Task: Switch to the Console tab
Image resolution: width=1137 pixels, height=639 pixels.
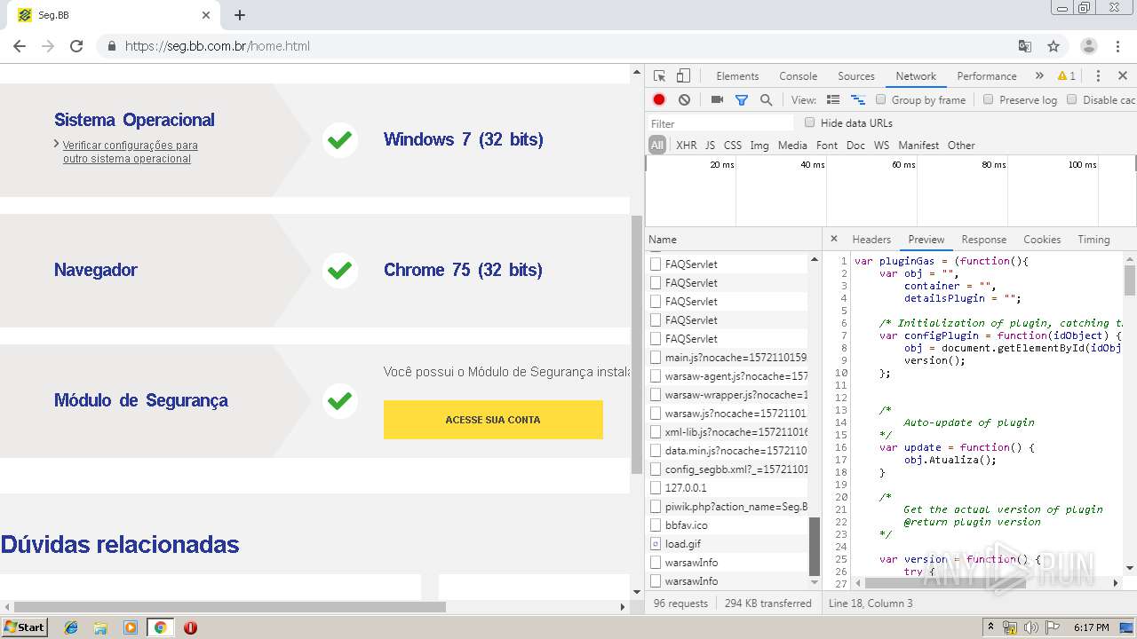Action: [x=798, y=76]
